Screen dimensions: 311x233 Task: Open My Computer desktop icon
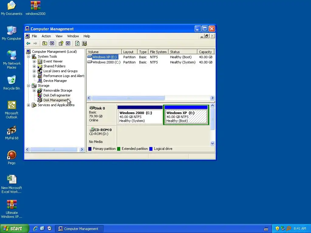pos(12,33)
